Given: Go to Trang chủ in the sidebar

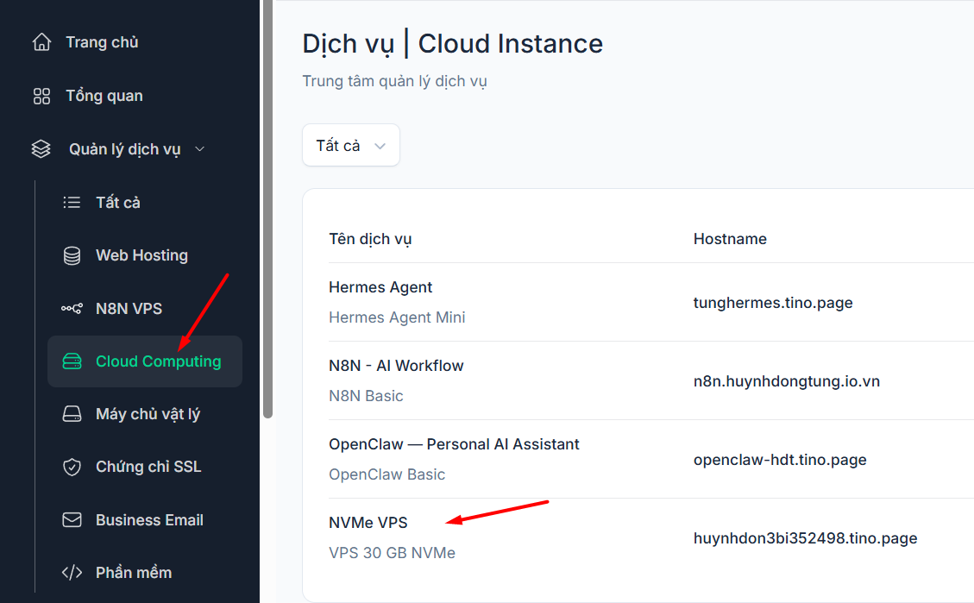Looking at the screenshot, I should tap(102, 42).
